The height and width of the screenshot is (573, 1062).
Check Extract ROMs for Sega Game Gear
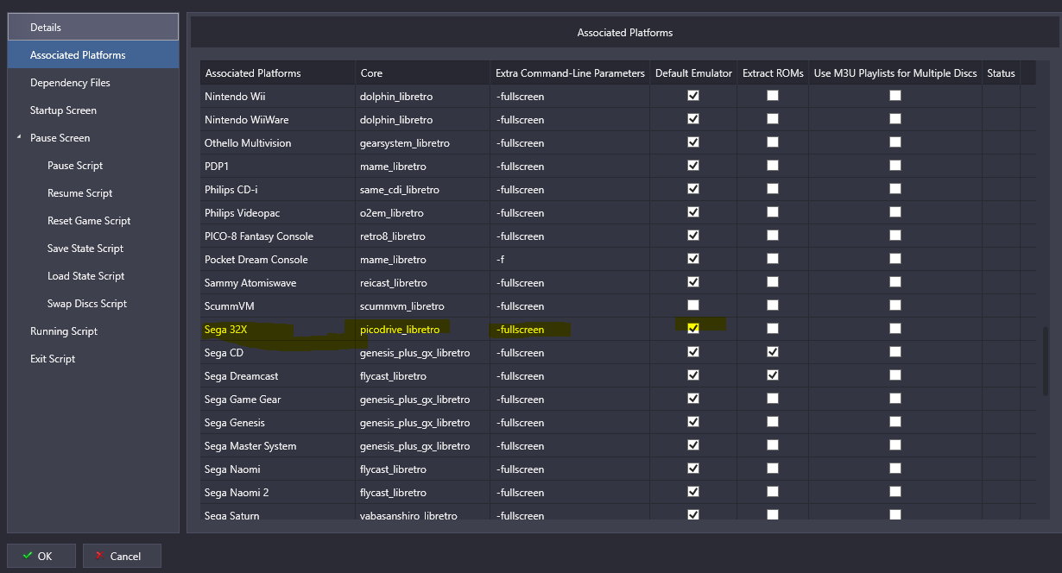(x=773, y=399)
